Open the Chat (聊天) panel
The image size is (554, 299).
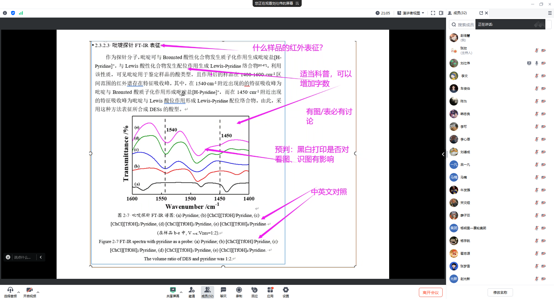point(223,292)
